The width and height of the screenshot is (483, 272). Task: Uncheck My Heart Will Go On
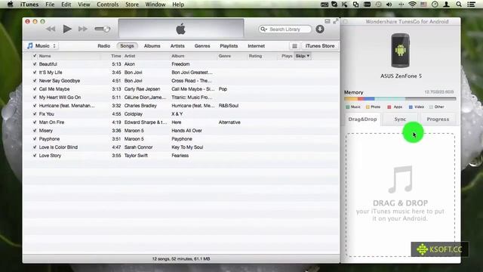(x=35, y=97)
